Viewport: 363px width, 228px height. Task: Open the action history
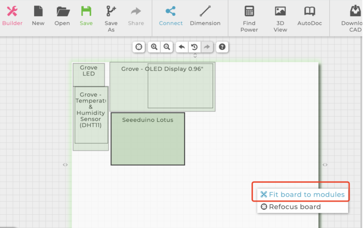coord(195,47)
